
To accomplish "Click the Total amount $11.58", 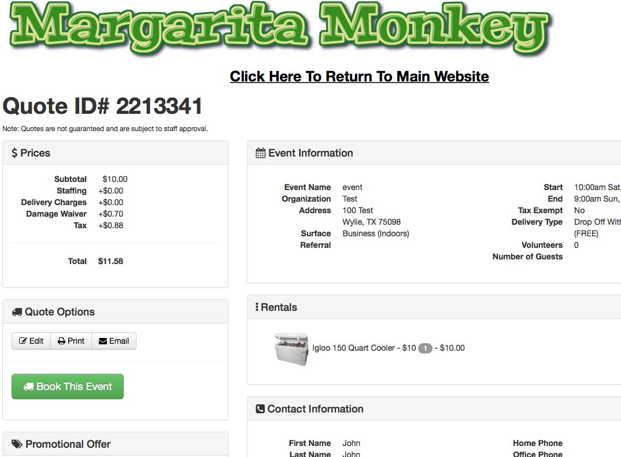I will [x=110, y=261].
